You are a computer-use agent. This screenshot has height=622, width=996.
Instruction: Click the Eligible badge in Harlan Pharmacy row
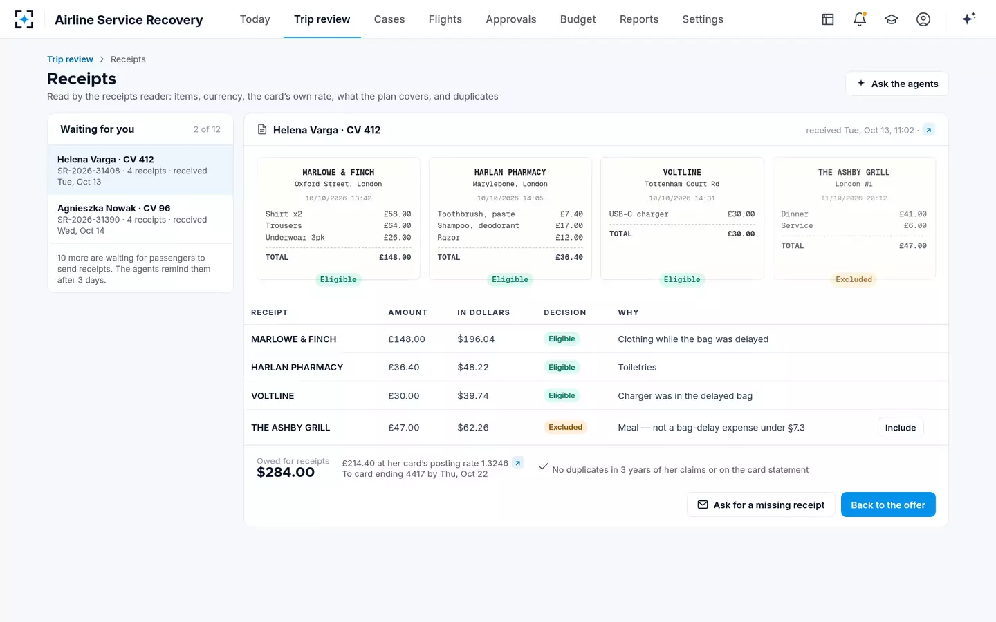(x=562, y=367)
